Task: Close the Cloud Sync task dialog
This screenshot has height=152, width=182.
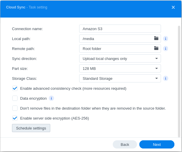Action: point(173,7)
